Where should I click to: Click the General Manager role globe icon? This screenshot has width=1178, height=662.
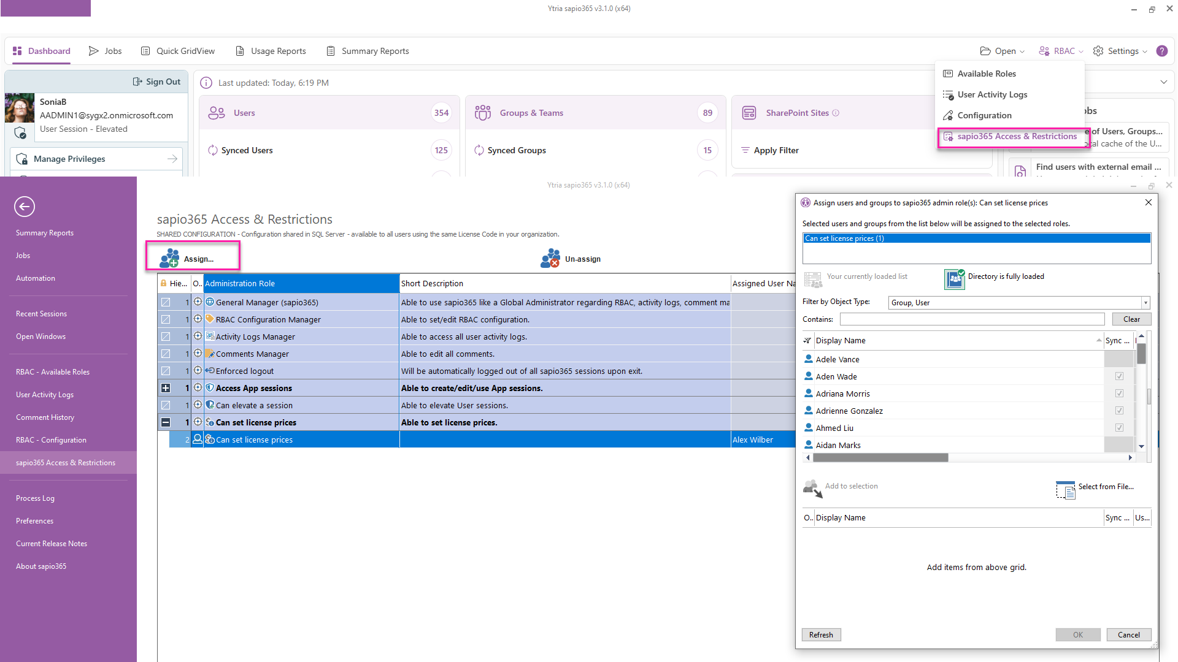coord(210,302)
